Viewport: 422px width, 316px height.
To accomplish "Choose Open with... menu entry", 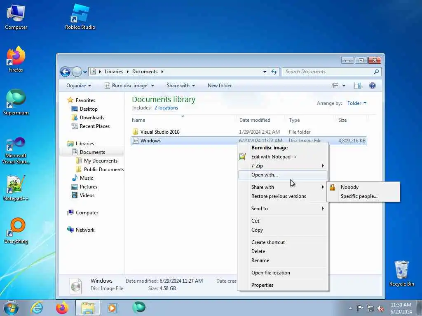I will pos(283,175).
